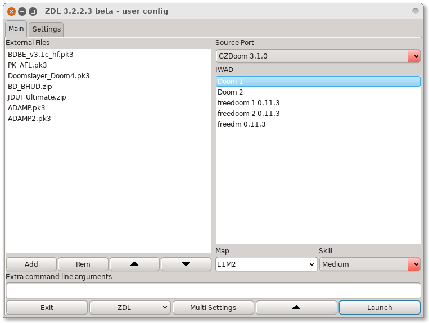Select ADAMP2.pk3 file
This screenshot has height=323, width=429.
tap(109, 118)
